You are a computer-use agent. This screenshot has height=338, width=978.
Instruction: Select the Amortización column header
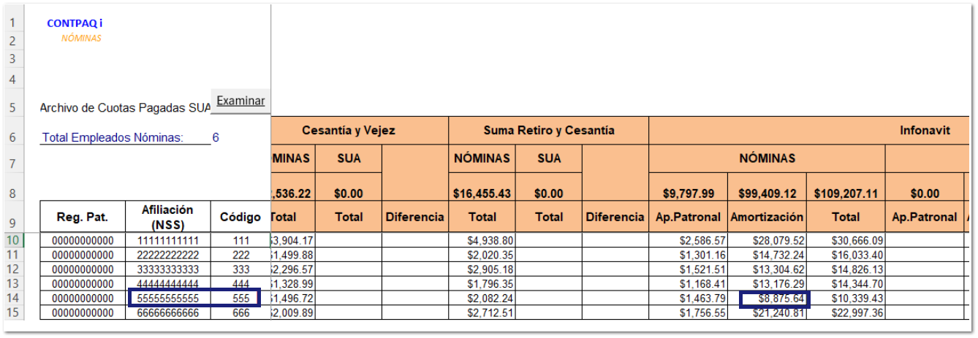[766, 217]
